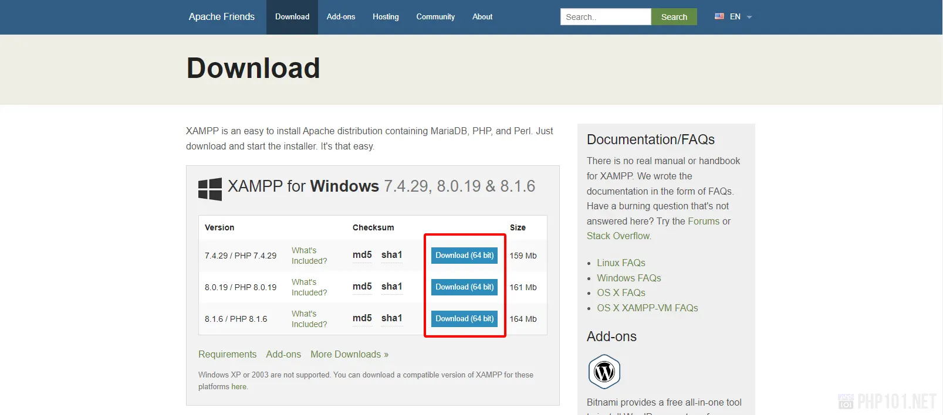Viewport: 943px width, 415px height.
Task: Open the Add-ons menu item in navbar
Action: coord(340,17)
